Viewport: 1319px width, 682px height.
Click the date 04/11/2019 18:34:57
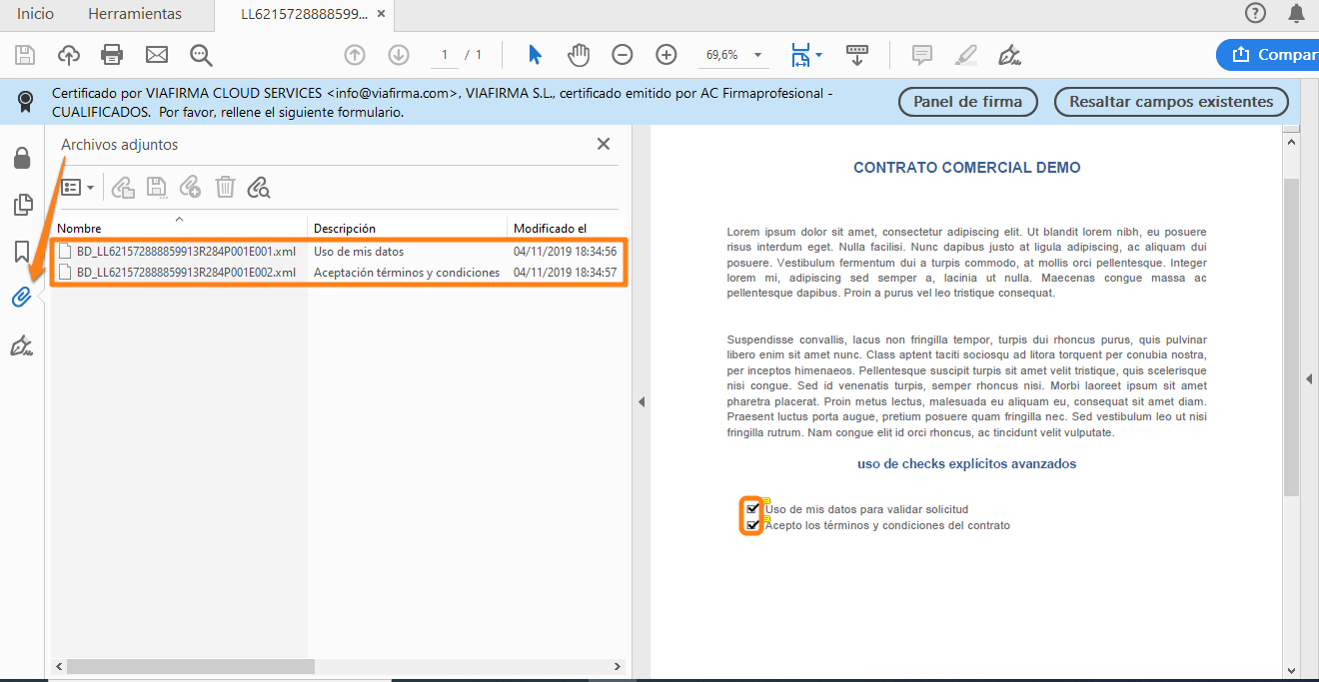565,272
